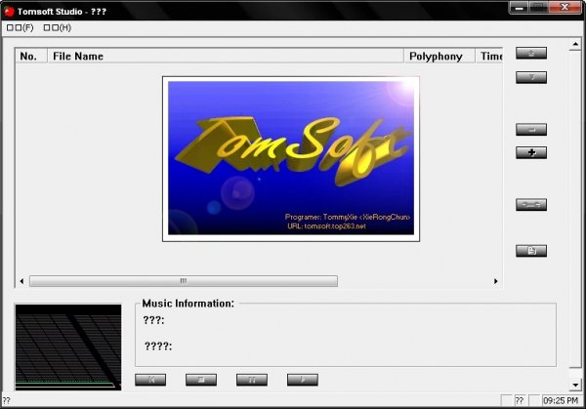The width and height of the screenshot is (586, 409).
Task: Click the playlist's right scroll arrow
Action: (x=496, y=281)
